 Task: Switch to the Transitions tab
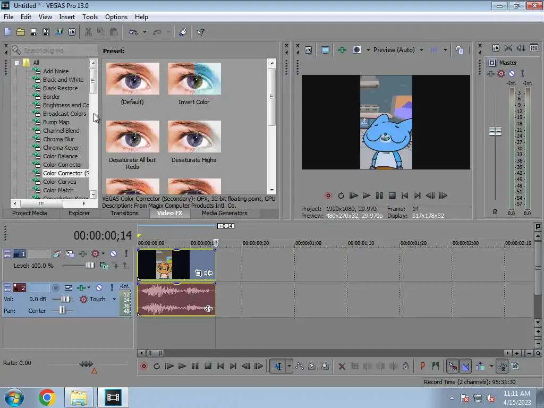124,213
